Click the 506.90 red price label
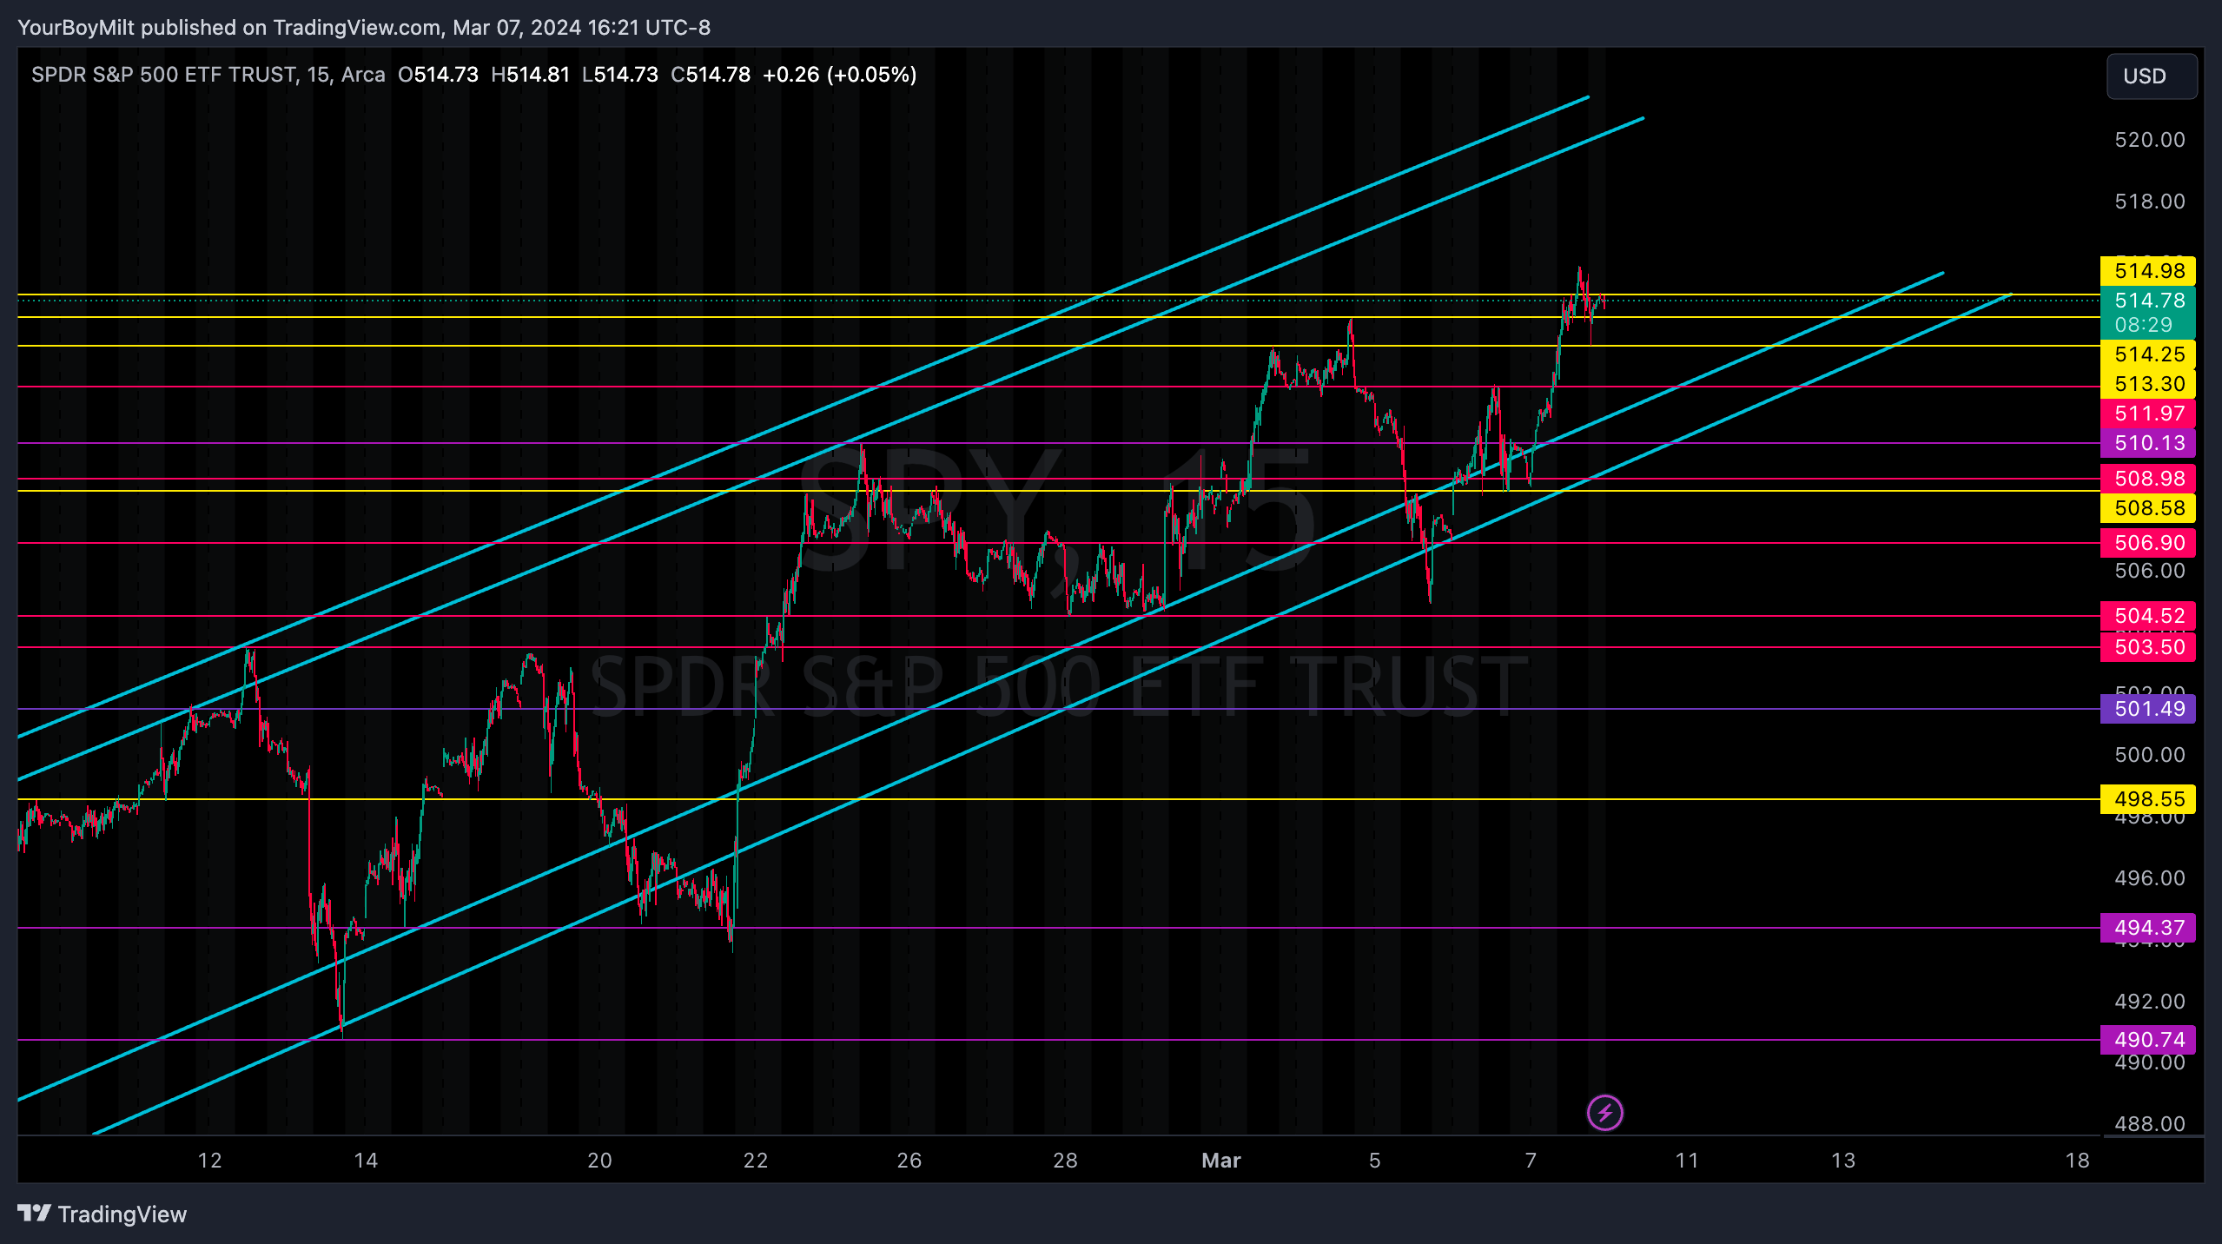This screenshot has width=2222, height=1244. (2147, 543)
